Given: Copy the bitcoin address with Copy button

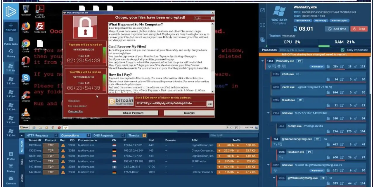Looking at the screenshot, I should click(x=210, y=104).
